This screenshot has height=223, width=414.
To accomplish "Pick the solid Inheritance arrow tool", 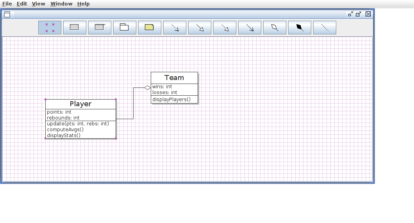I will [200, 27].
